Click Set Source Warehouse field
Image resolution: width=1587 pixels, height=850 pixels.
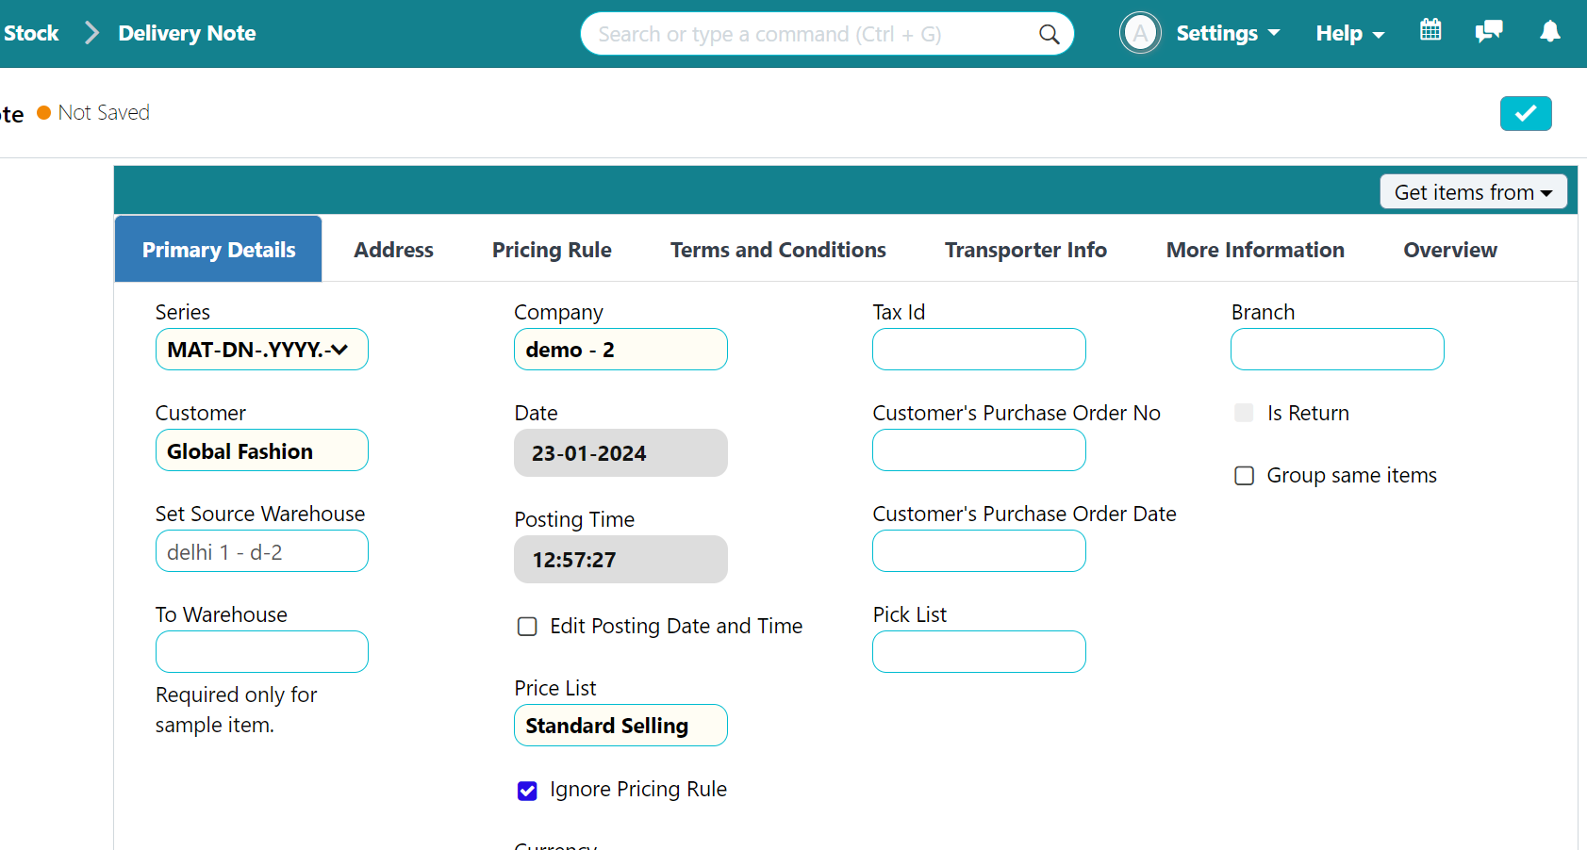coord(261,551)
